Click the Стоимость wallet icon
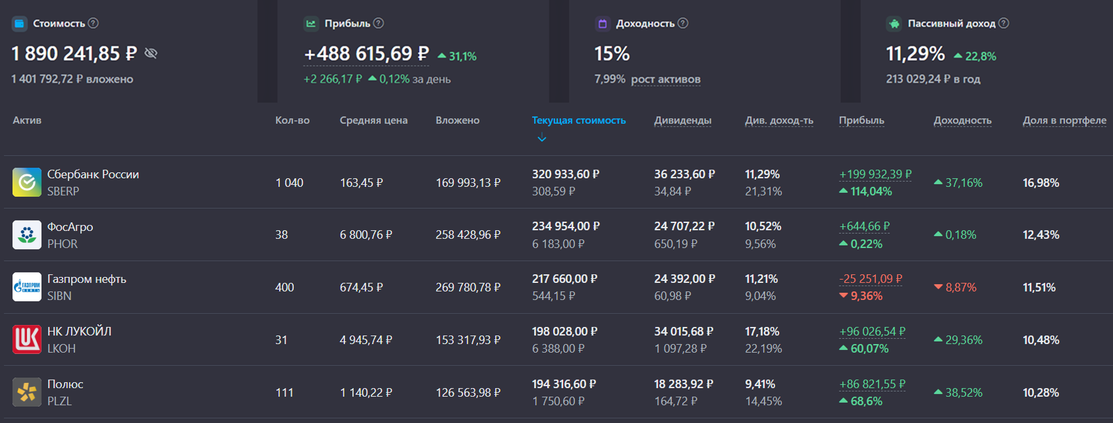Image resolution: width=1113 pixels, height=423 pixels. 20,24
